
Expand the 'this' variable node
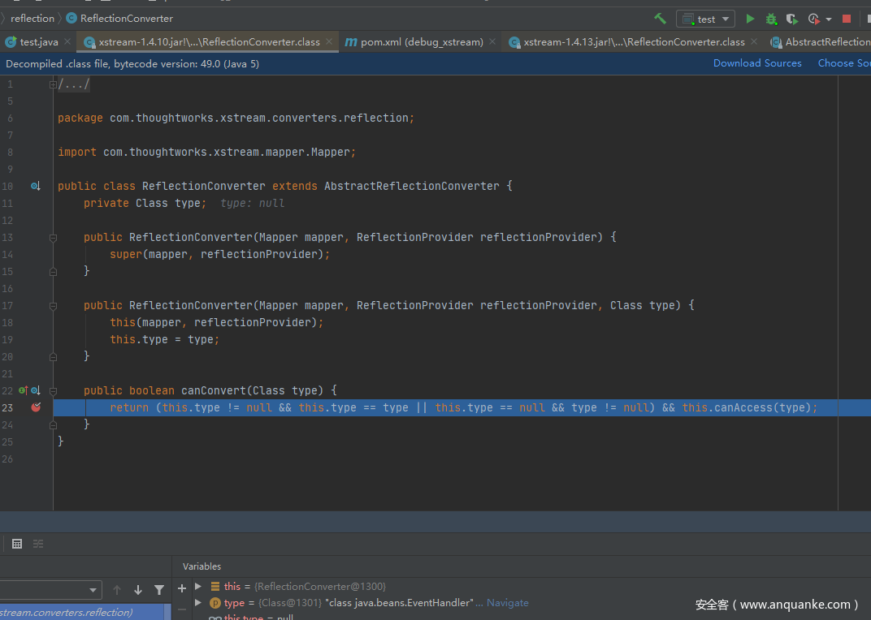click(198, 586)
